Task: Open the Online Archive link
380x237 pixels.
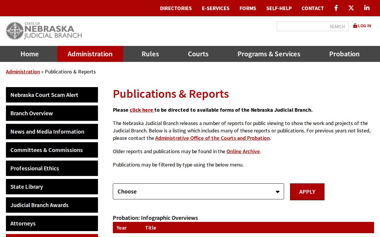Action: 243,151
